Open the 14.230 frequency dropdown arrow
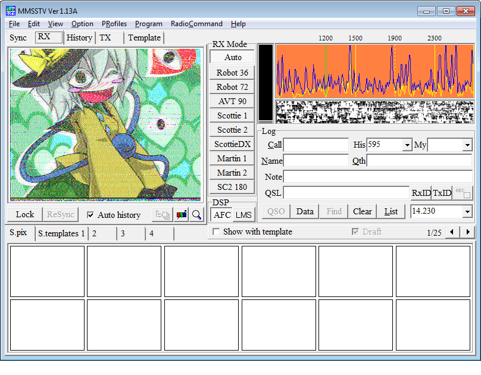Image resolution: width=481 pixels, height=375 pixels. click(467, 211)
